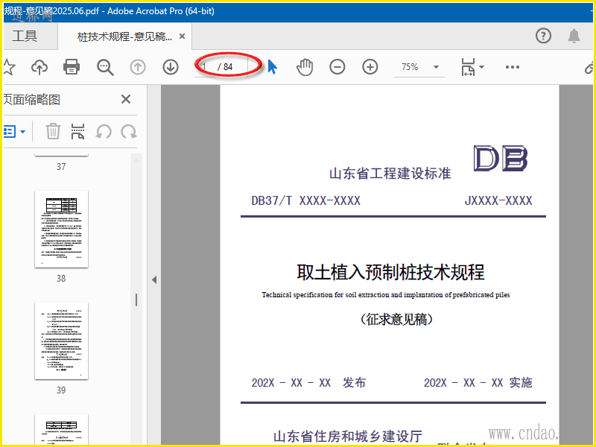Open the thumbnail options list menu
Image resolution: width=596 pixels, height=447 pixels.
pos(14,132)
